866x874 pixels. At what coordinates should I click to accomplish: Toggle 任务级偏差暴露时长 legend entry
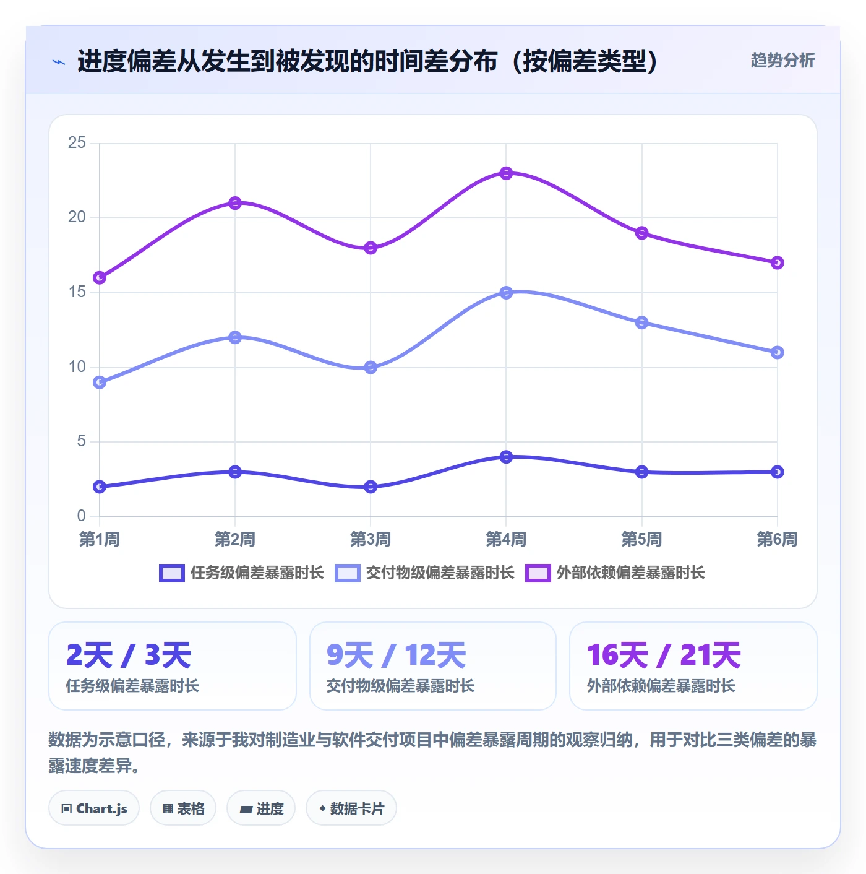pos(241,573)
